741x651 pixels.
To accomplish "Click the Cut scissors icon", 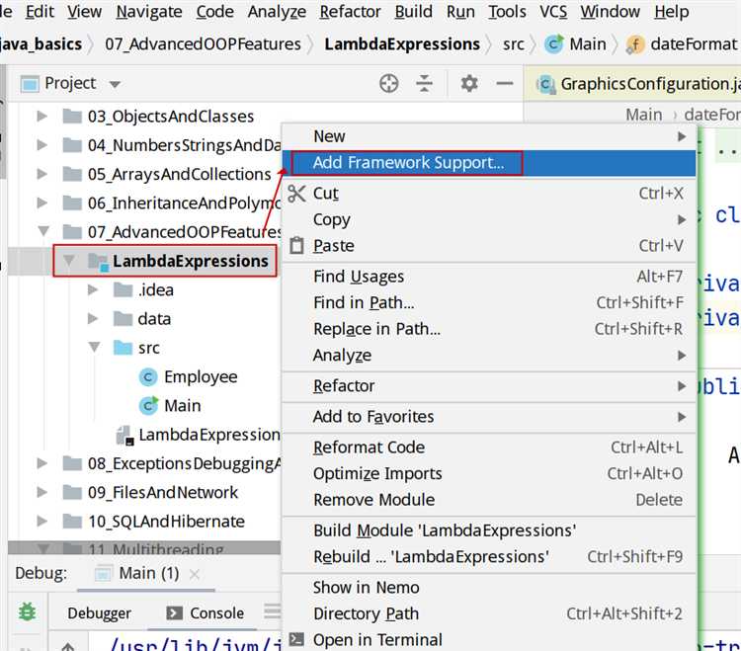I will pos(296,194).
